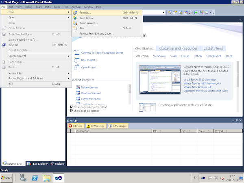
Task: Toggle the 0 Messages filter button
Action: (118, 126)
